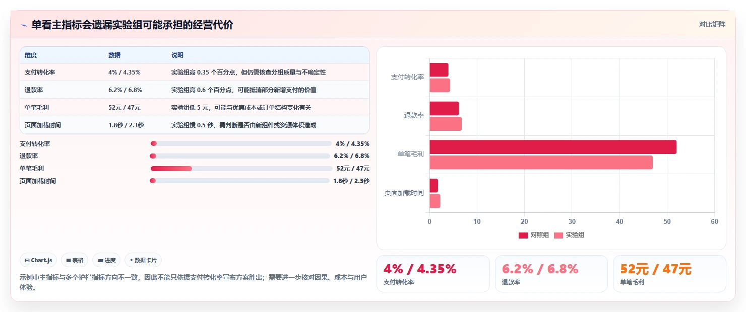Viewport: 746px width, 312px height.
Task: Click the lightning icon beside the card title
Action: point(24,25)
